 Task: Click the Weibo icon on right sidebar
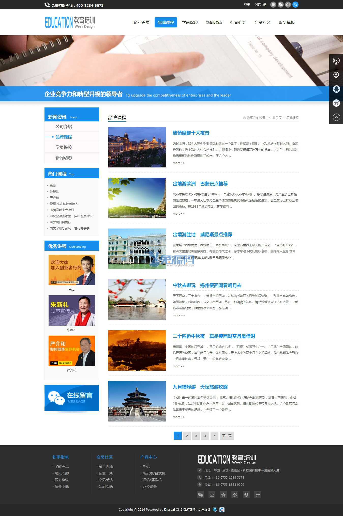pyautogui.click(x=336, y=103)
